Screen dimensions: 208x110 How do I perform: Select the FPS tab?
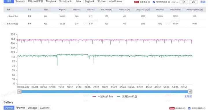click(x=9, y=1)
